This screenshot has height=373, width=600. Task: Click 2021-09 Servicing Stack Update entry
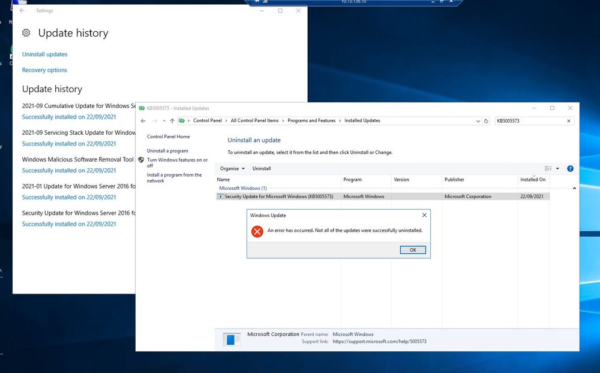[79, 132]
